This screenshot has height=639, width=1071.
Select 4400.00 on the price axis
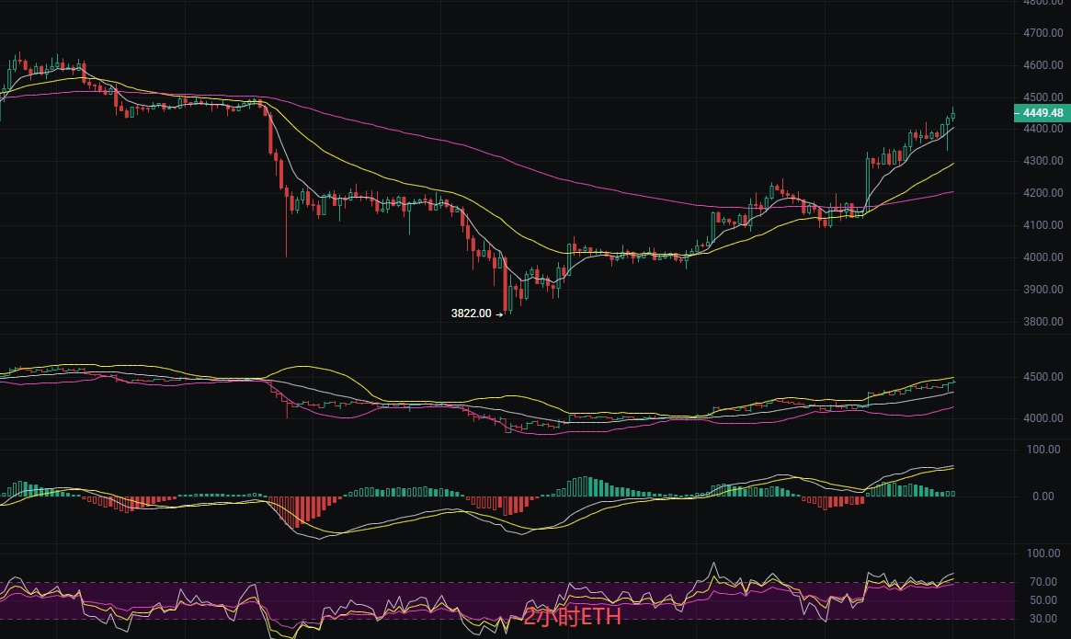[1043, 129]
